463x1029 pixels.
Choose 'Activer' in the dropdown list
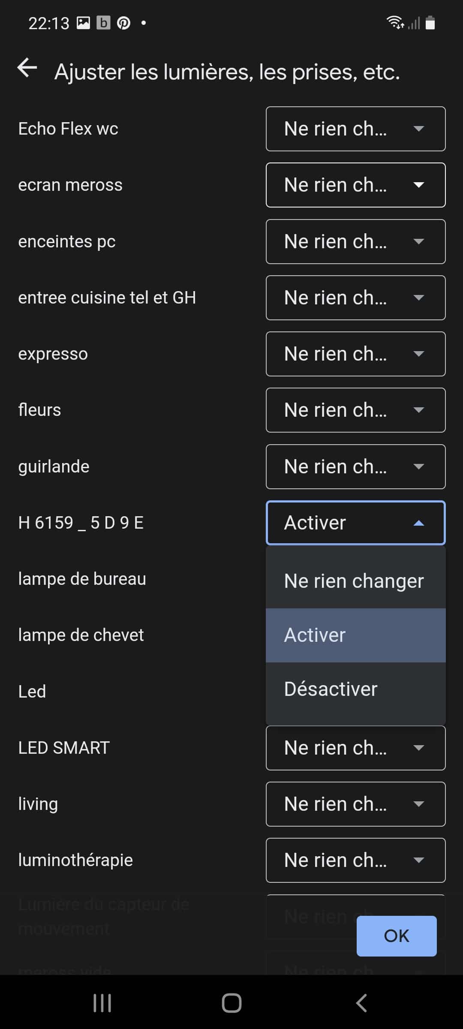[x=356, y=635]
